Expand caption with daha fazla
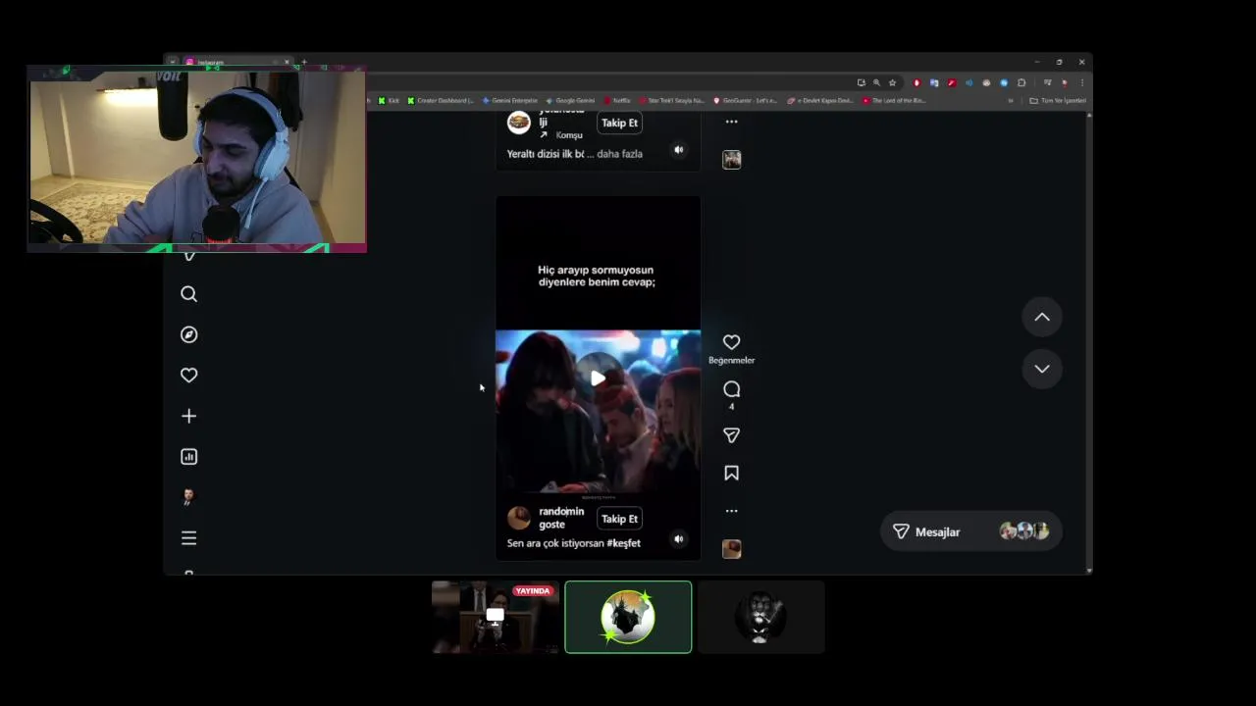Screen dimensions: 1256x706 click(619, 154)
